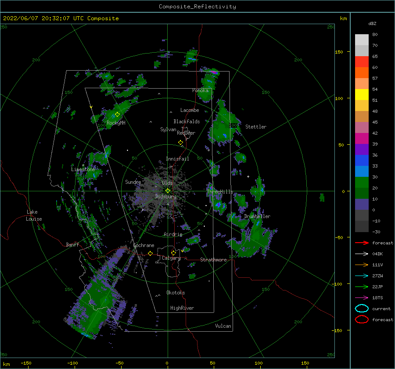Click the Strathmore label
Viewport: 395px width, 369px height.
pos(213,260)
